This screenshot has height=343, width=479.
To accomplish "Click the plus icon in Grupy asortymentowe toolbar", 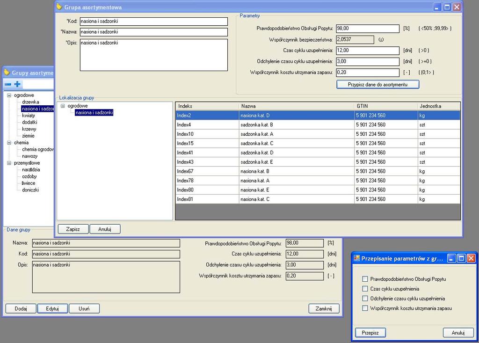I will tap(17, 84).
